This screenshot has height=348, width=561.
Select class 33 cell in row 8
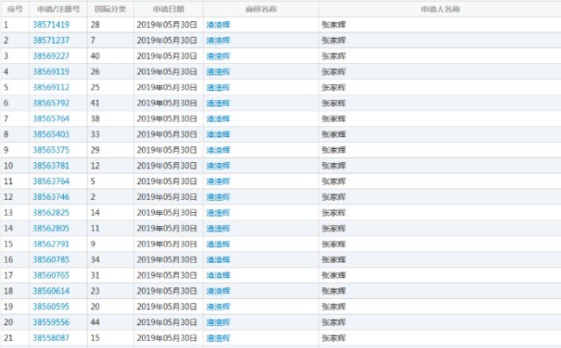pyautogui.click(x=110, y=134)
